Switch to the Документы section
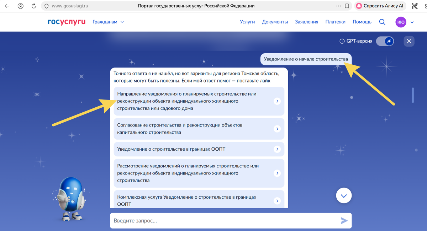This screenshot has height=231, width=427. (275, 22)
